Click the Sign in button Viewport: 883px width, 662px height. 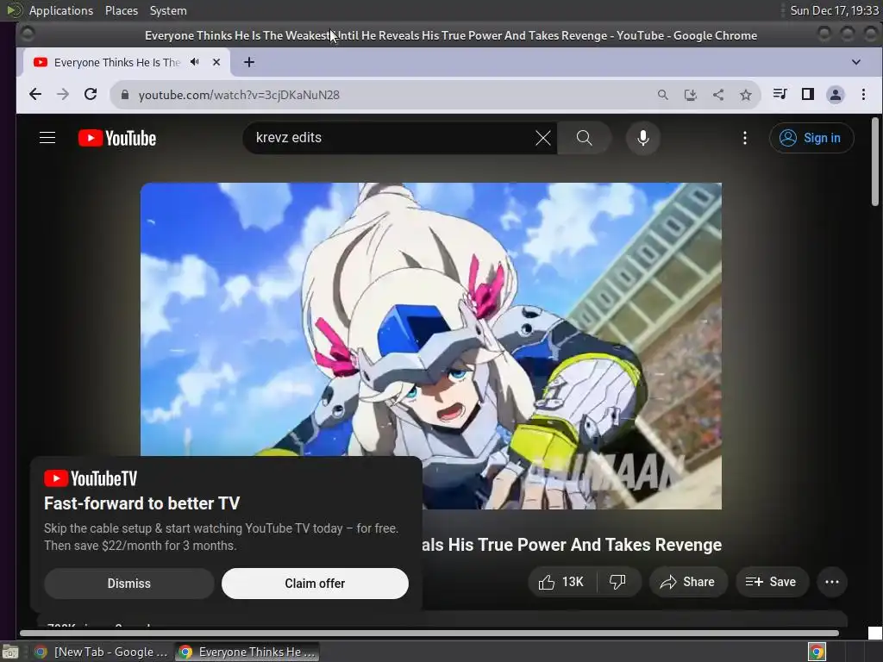point(811,138)
